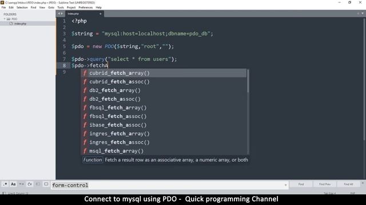Image resolution: width=366 pixels, height=205 pixels.
Task: Click function icon beside db2_fetch_array()
Action: [85, 90]
